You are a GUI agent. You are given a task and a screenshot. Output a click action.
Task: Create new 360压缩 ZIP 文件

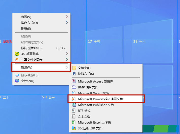point(106,128)
